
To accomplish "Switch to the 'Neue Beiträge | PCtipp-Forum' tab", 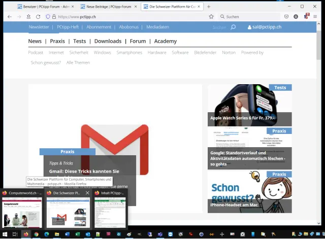I will tap(108, 7).
